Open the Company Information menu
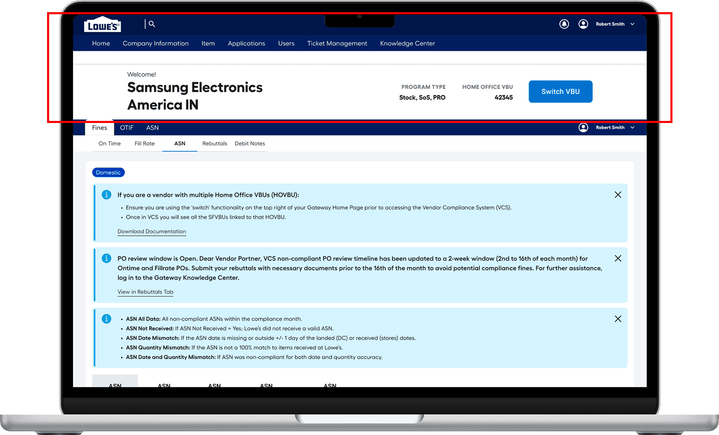 tap(155, 43)
